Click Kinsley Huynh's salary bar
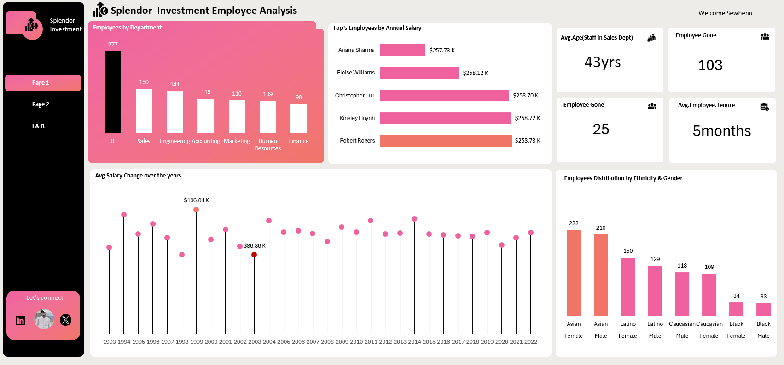 (446, 118)
